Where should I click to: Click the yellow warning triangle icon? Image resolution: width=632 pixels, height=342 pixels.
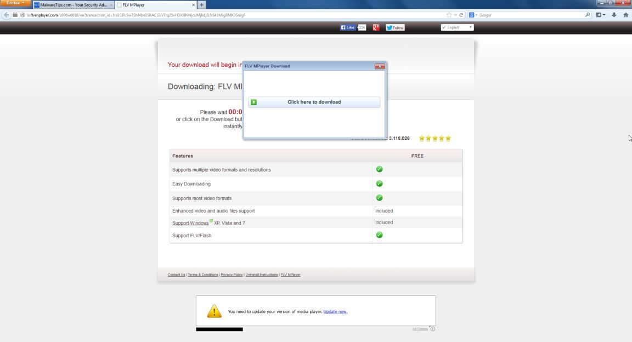click(x=215, y=311)
